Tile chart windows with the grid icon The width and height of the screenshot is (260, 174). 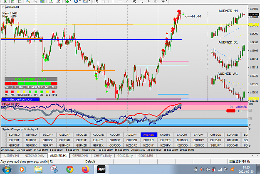(x=42, y=1)
